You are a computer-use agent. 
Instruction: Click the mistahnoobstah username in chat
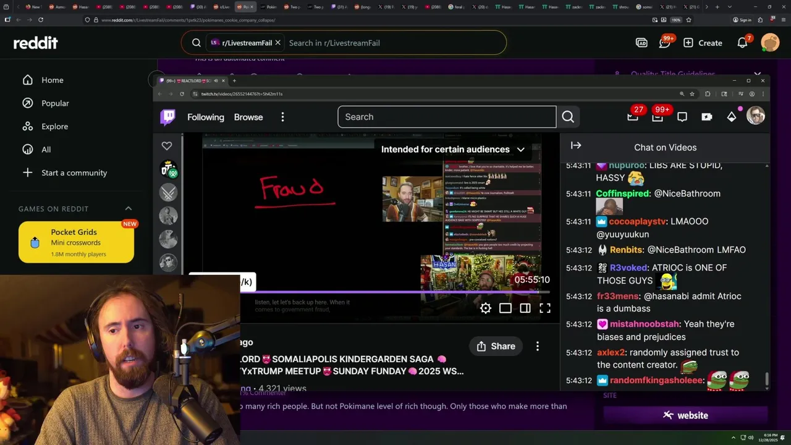click(645, 324)
